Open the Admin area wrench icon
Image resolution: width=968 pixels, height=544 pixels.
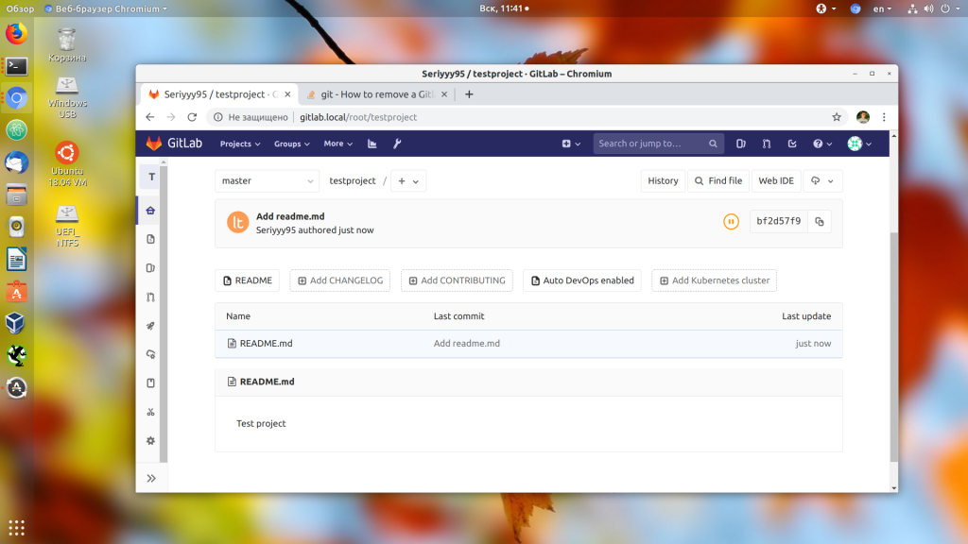pyautogui.click(x=397, y=144)
